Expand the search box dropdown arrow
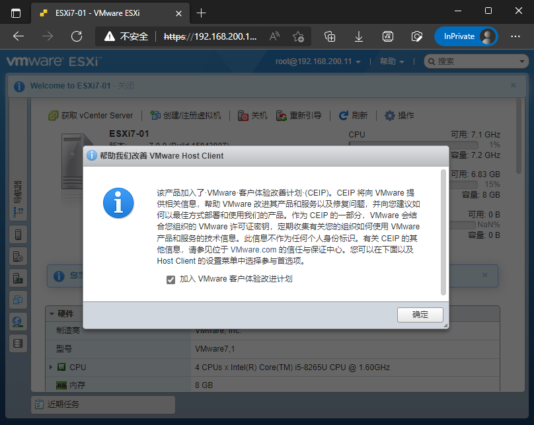Screen dimensions: 534x425 click(x=521, y=61)
